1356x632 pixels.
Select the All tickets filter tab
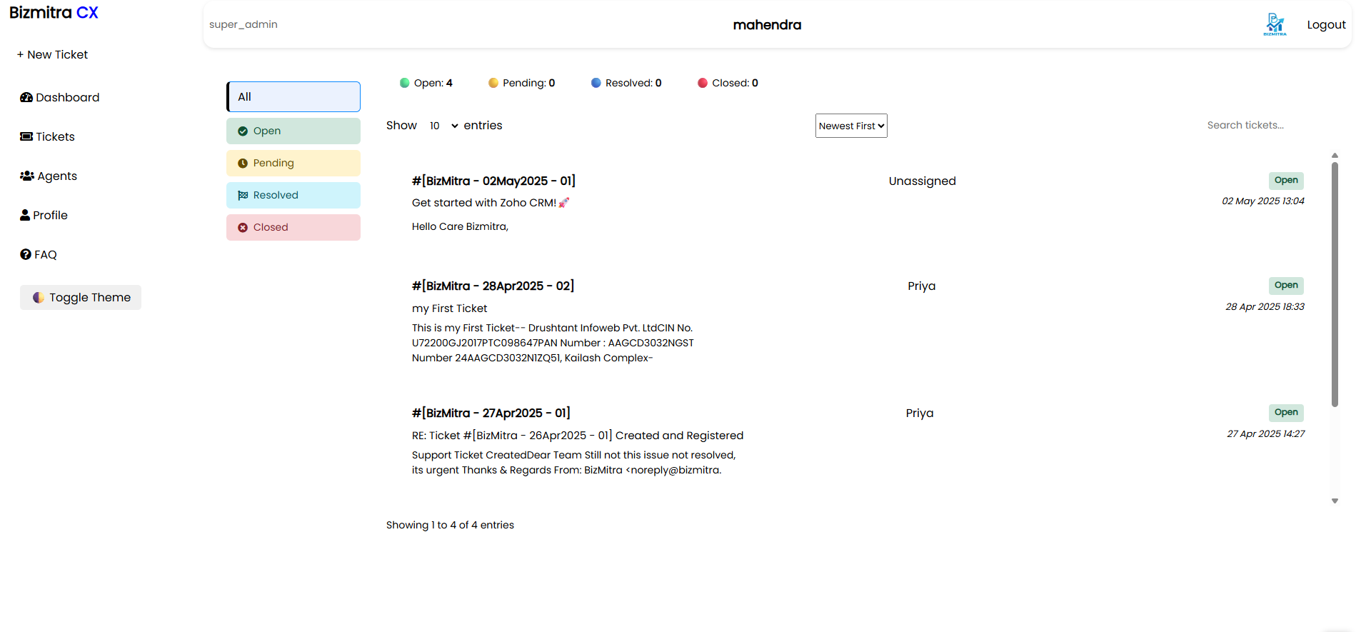click(x=293, y=97)
